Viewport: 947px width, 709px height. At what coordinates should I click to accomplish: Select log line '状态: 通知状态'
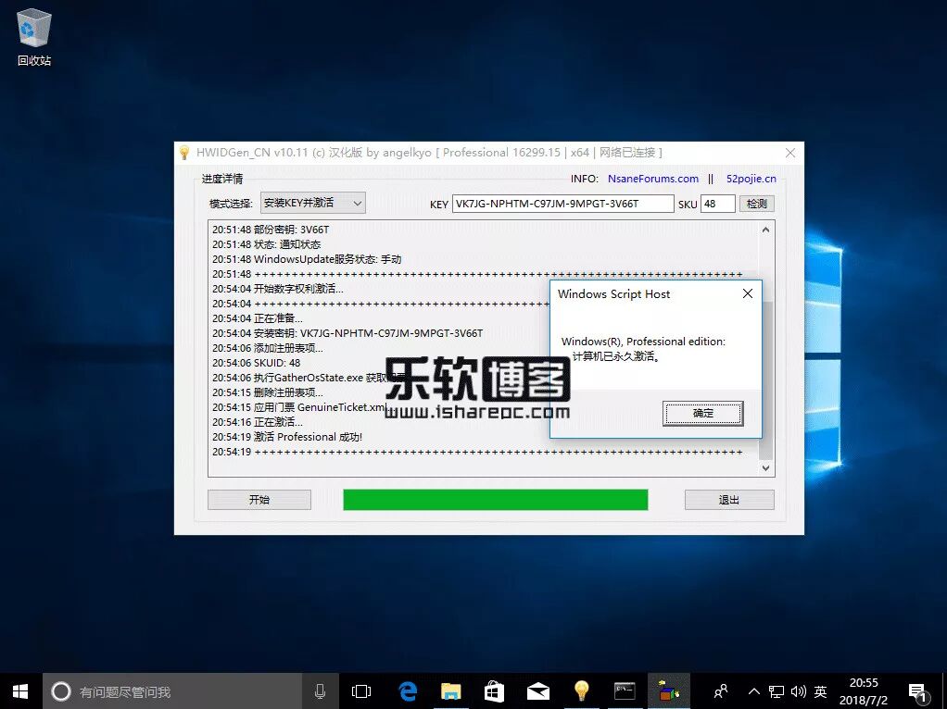tap(287, 244)
